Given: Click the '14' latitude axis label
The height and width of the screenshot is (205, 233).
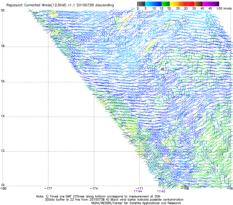Looking at the screenshot, I should point(3,116).
